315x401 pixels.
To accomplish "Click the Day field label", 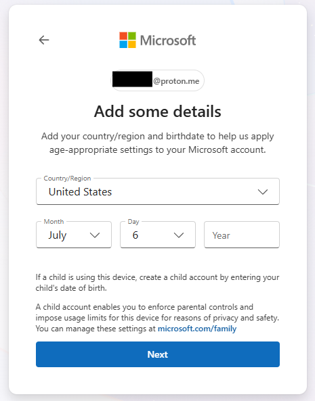I will point(133,222).
